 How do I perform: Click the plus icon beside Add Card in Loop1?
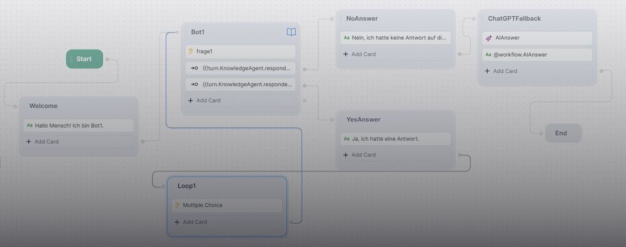pos(177,222)
